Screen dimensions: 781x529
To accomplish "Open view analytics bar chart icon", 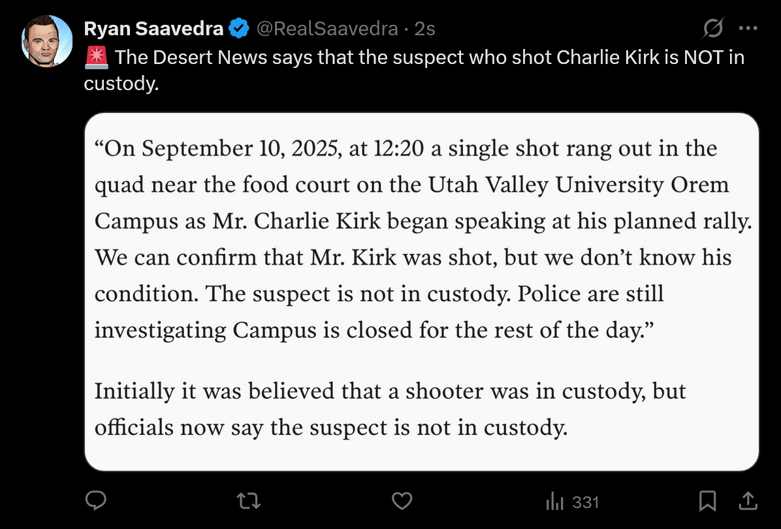I will click(554, 501).
